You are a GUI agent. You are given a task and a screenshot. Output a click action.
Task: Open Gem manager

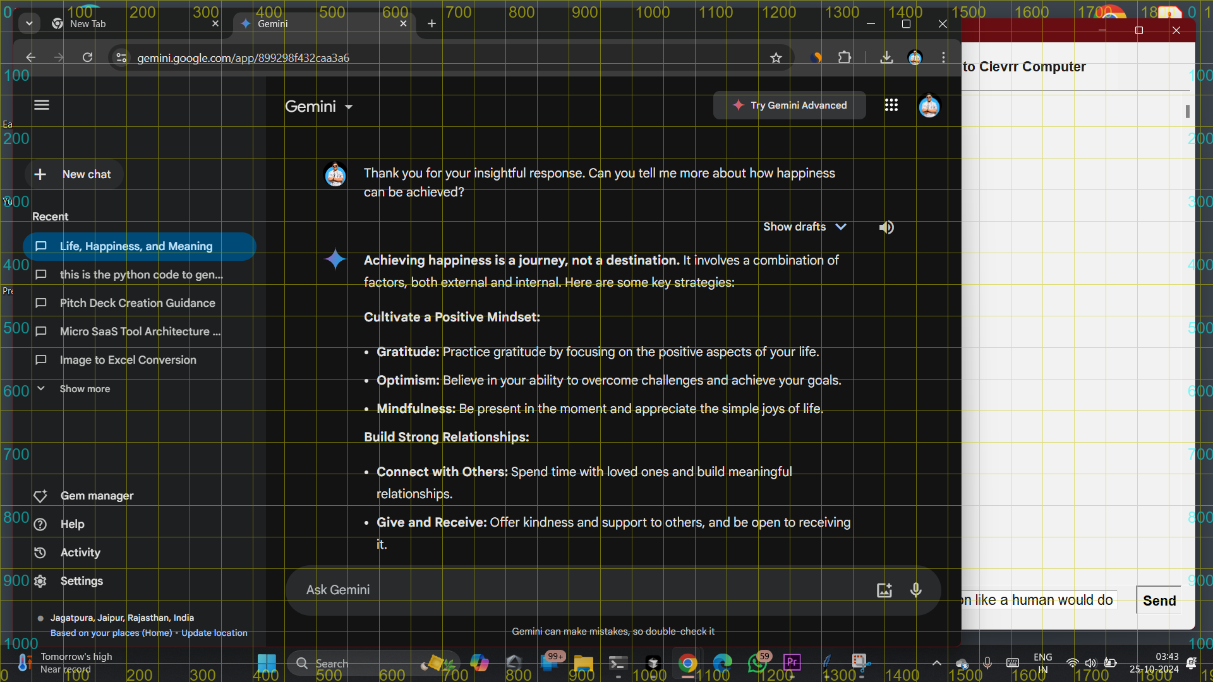[97, 496]
